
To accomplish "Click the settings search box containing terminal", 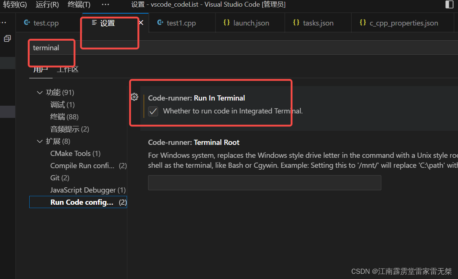I will (x=244, y=48).
